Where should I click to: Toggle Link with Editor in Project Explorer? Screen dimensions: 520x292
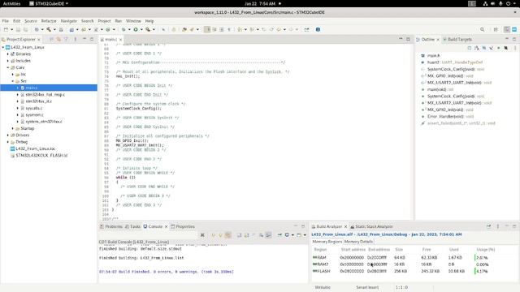click(x=58, y=39)
